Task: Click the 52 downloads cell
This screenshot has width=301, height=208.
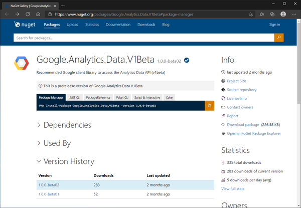Action: coord(96,194)
